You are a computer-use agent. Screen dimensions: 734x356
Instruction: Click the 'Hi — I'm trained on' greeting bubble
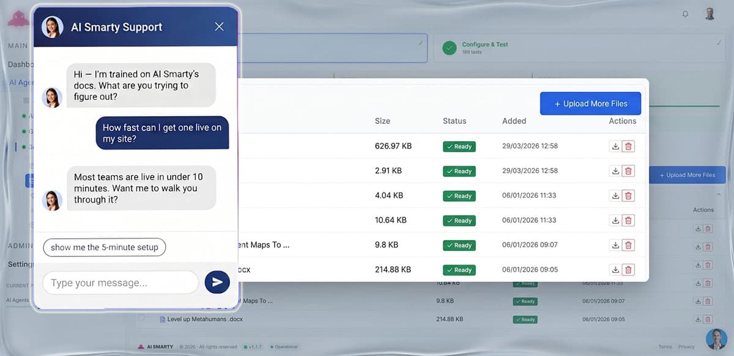pyautogui.click(x=141, y=85)
